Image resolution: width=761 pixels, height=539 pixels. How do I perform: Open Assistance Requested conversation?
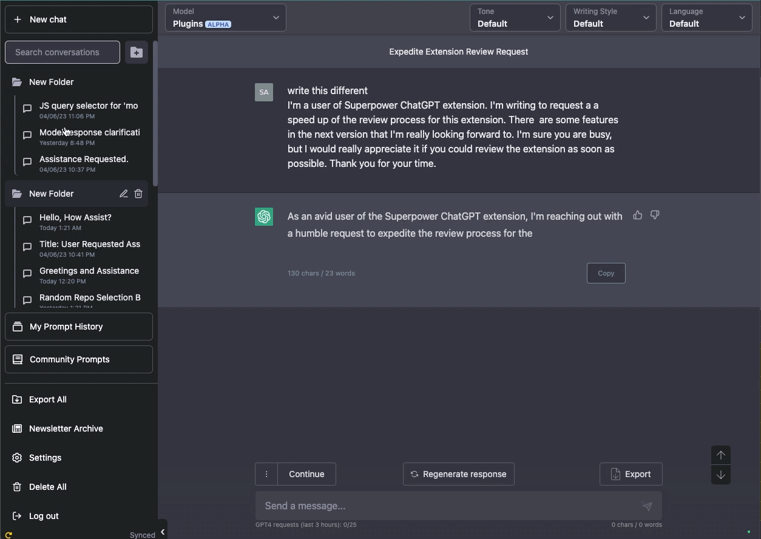(82, 163)
